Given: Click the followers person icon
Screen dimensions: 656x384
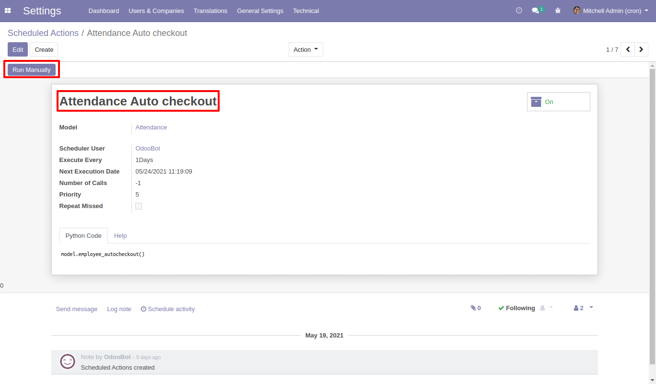Looking at the screenshot, I should click(x=576, y=308).
